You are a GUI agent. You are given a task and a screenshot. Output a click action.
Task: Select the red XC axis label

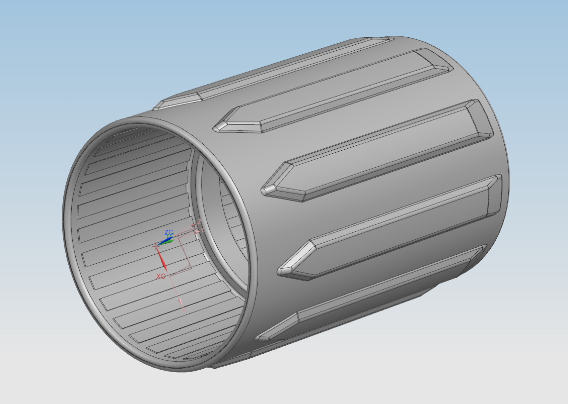point(161,276)
